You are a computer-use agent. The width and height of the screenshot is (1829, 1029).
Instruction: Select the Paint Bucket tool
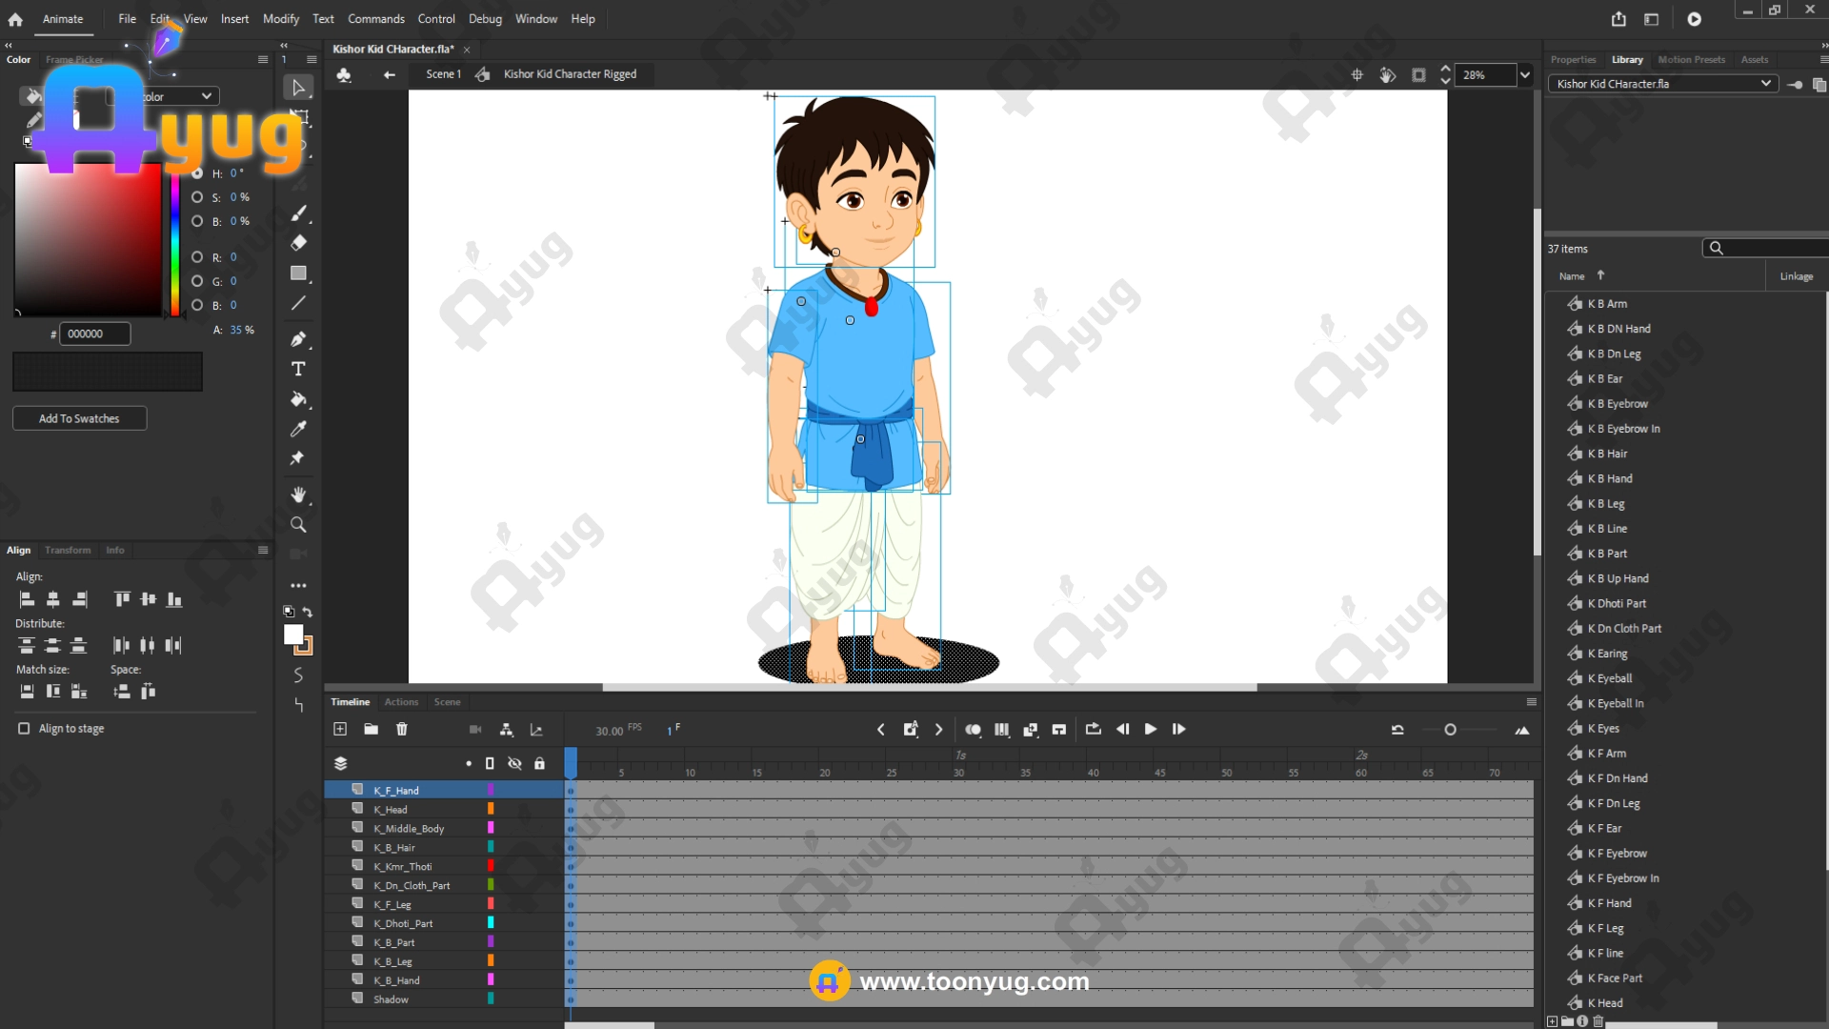point(298,399)
